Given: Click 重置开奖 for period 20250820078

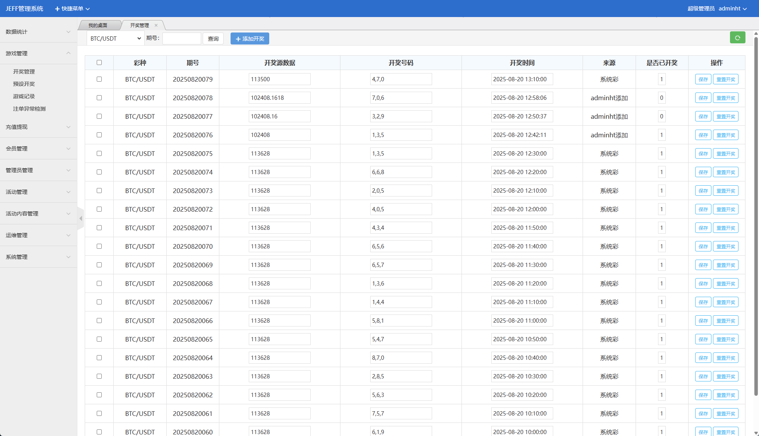Looking at the screenshot, I should [725, 98].
